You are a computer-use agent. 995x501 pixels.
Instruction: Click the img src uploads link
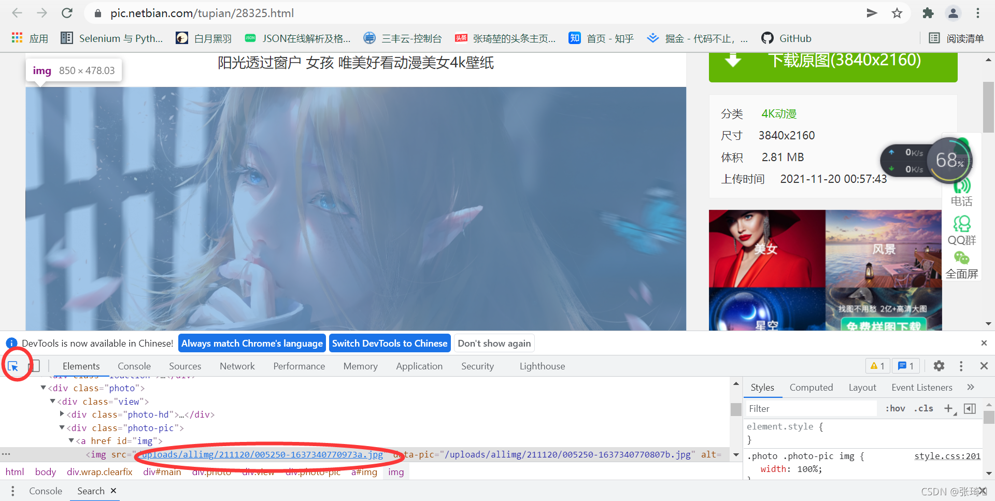[262, 454]
